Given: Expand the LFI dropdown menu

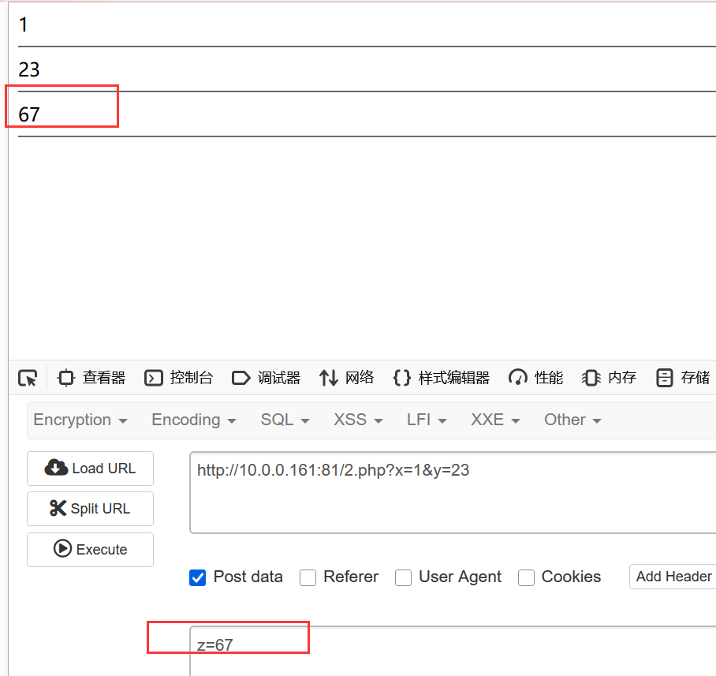Looking at the screenshot, I should pos(427,420).
